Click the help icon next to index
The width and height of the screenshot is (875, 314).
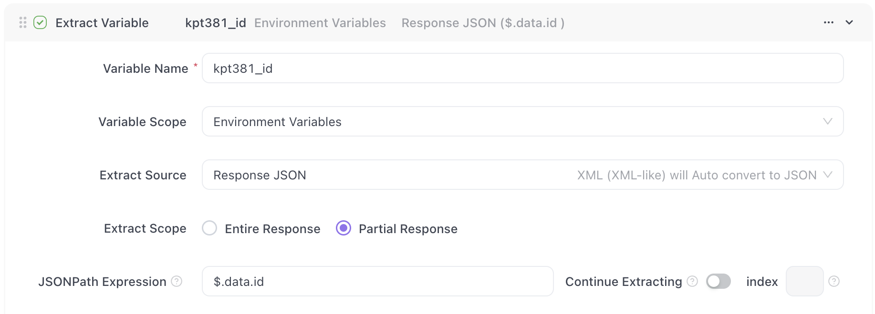click(834, 281)
